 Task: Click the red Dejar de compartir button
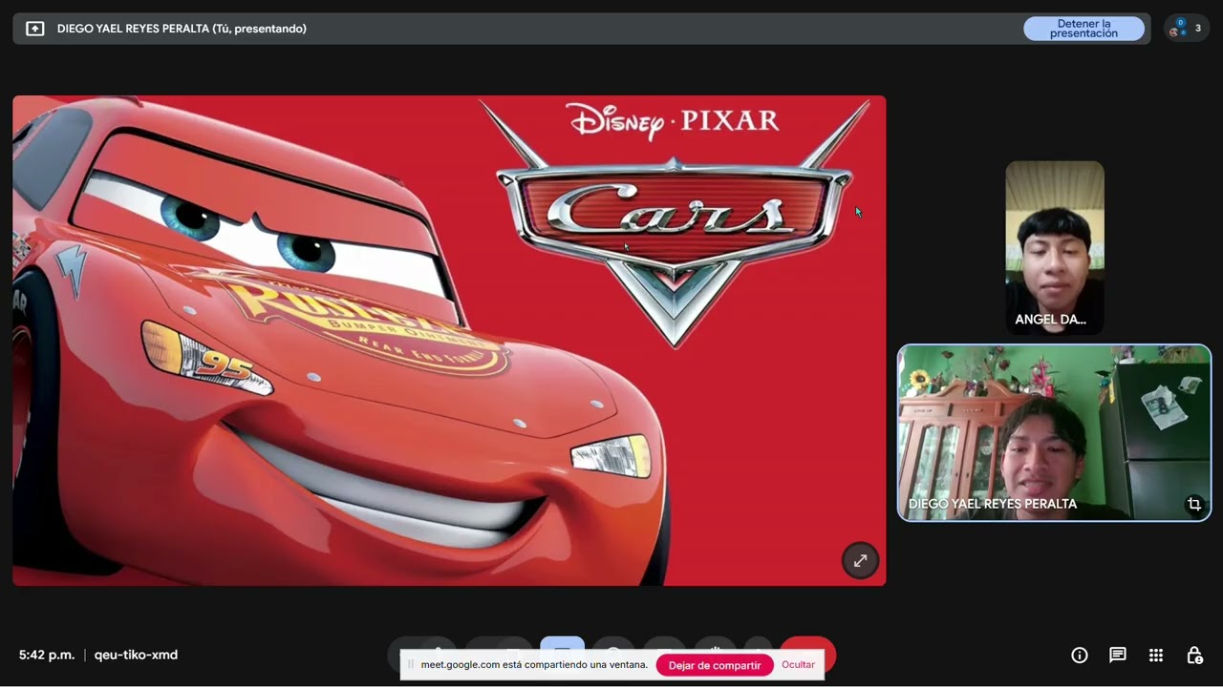click(715, 665)
